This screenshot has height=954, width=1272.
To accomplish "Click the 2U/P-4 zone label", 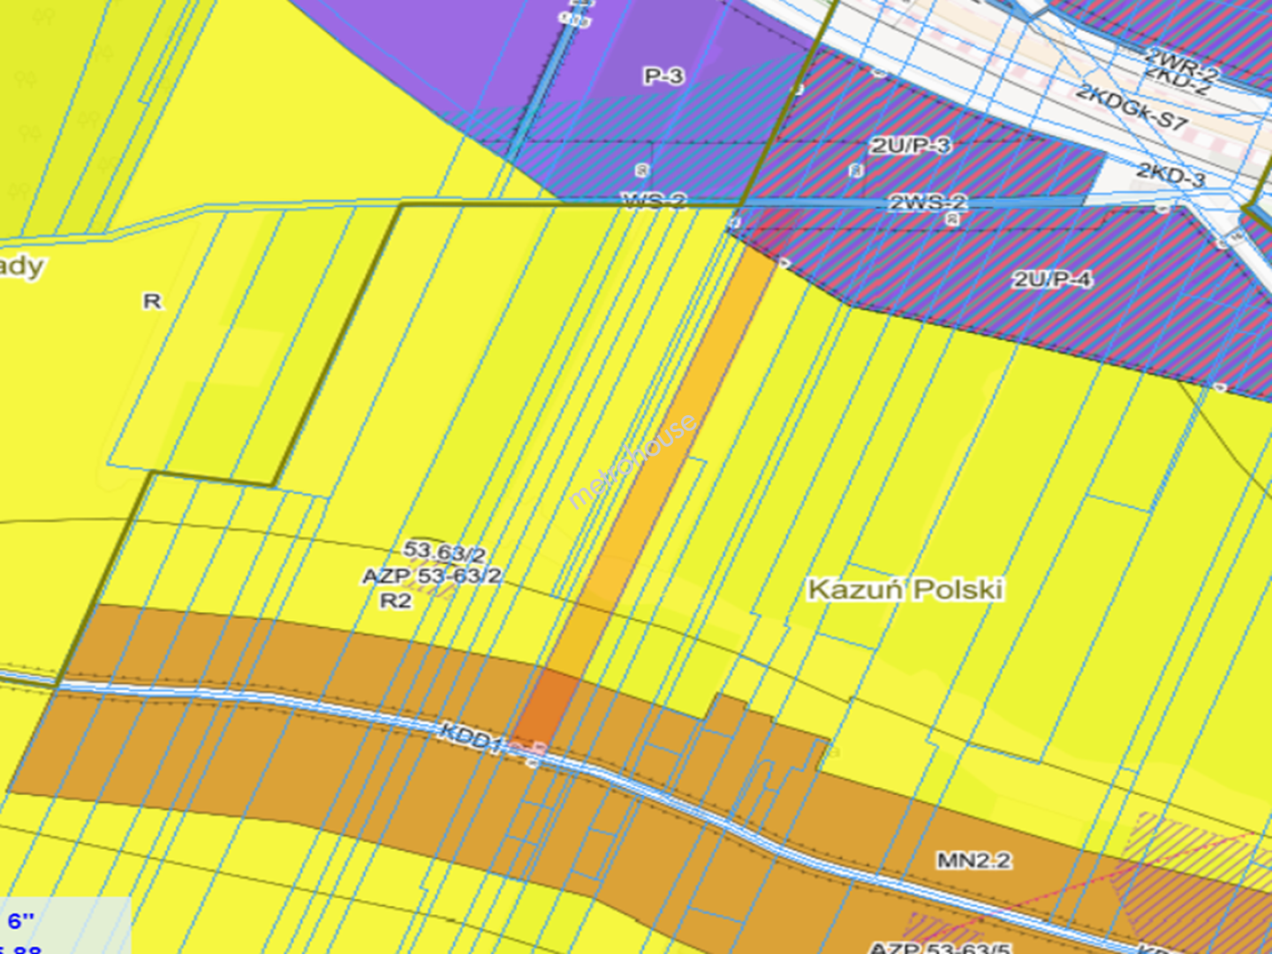I will coord(1052,280).
